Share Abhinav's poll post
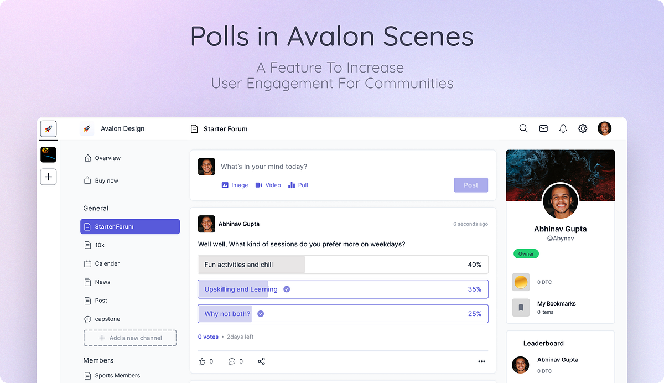 [x=261, y=361]
